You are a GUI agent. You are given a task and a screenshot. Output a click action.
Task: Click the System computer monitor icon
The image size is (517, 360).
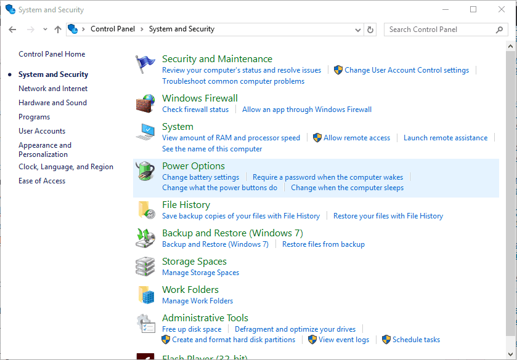point(146,132)
